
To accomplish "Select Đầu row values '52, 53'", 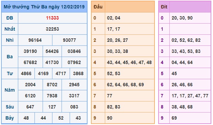I will pos(114,73).
